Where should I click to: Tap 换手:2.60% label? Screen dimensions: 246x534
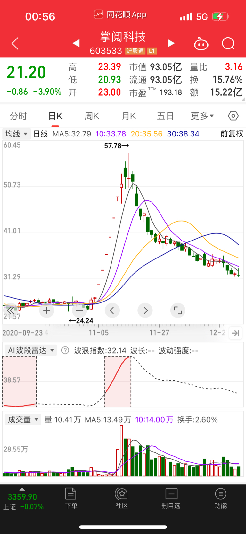click(x=198, y=420)
